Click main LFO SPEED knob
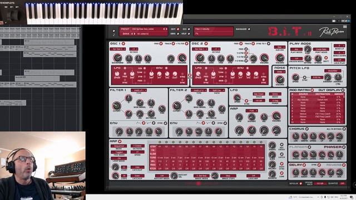 pos(237,98)
